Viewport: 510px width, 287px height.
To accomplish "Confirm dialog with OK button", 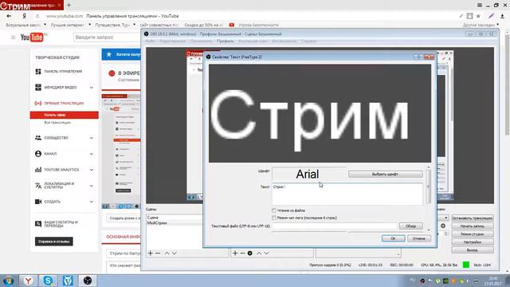I will point(393,238).
